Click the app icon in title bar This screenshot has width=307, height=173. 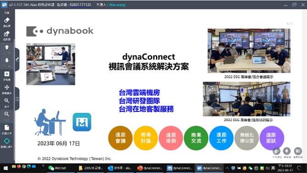4,5
